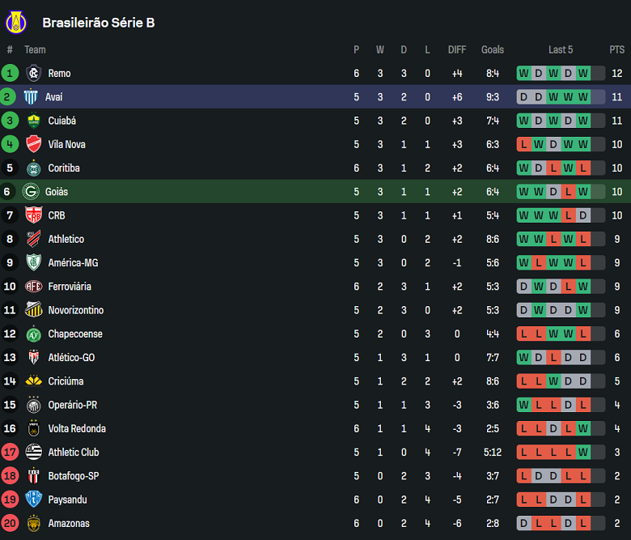Click the Goals column header

click(493, 50)
